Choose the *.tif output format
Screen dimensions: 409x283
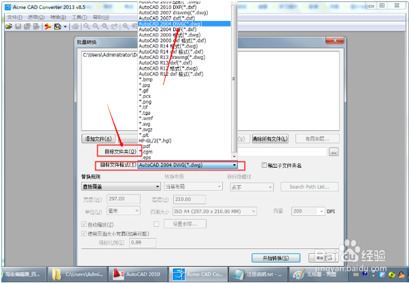[x=184, y=107]
